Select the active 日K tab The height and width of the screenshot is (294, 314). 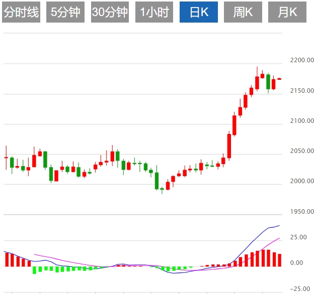pyautogui.click(x=199, y=12)
